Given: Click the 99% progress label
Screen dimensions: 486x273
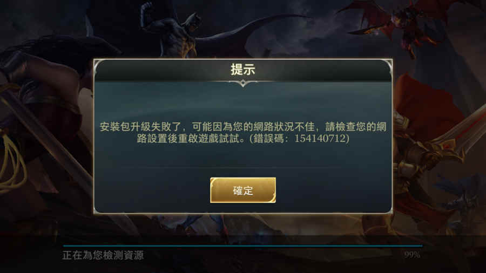Looking at the screenshot, I should [x=412, y=255].
